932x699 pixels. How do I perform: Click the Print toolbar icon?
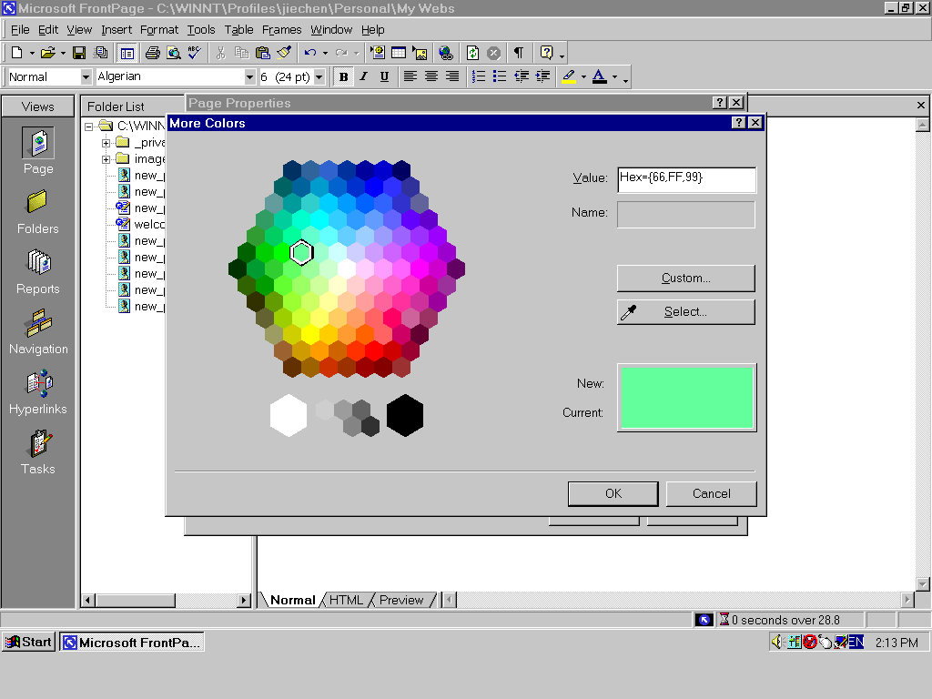tap(153, 53)
